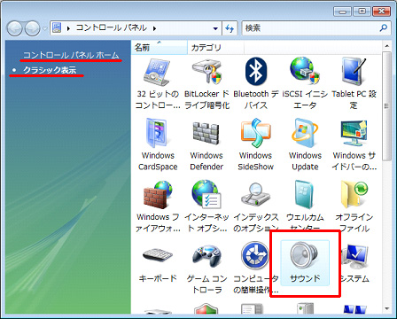Screen dimensions: 397x319
Task: Sort items by 名前 column header
Action: click(x=159, y=47)
